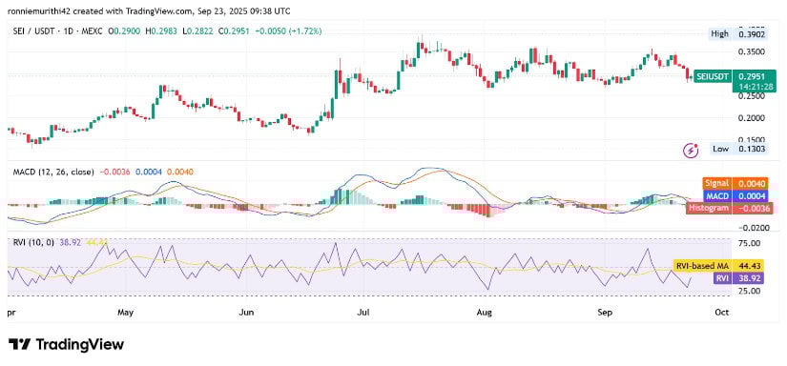Click the TradingView logo
Image resolution: width=787 pixels, height=366 pixels.
(x=66, y=344)
